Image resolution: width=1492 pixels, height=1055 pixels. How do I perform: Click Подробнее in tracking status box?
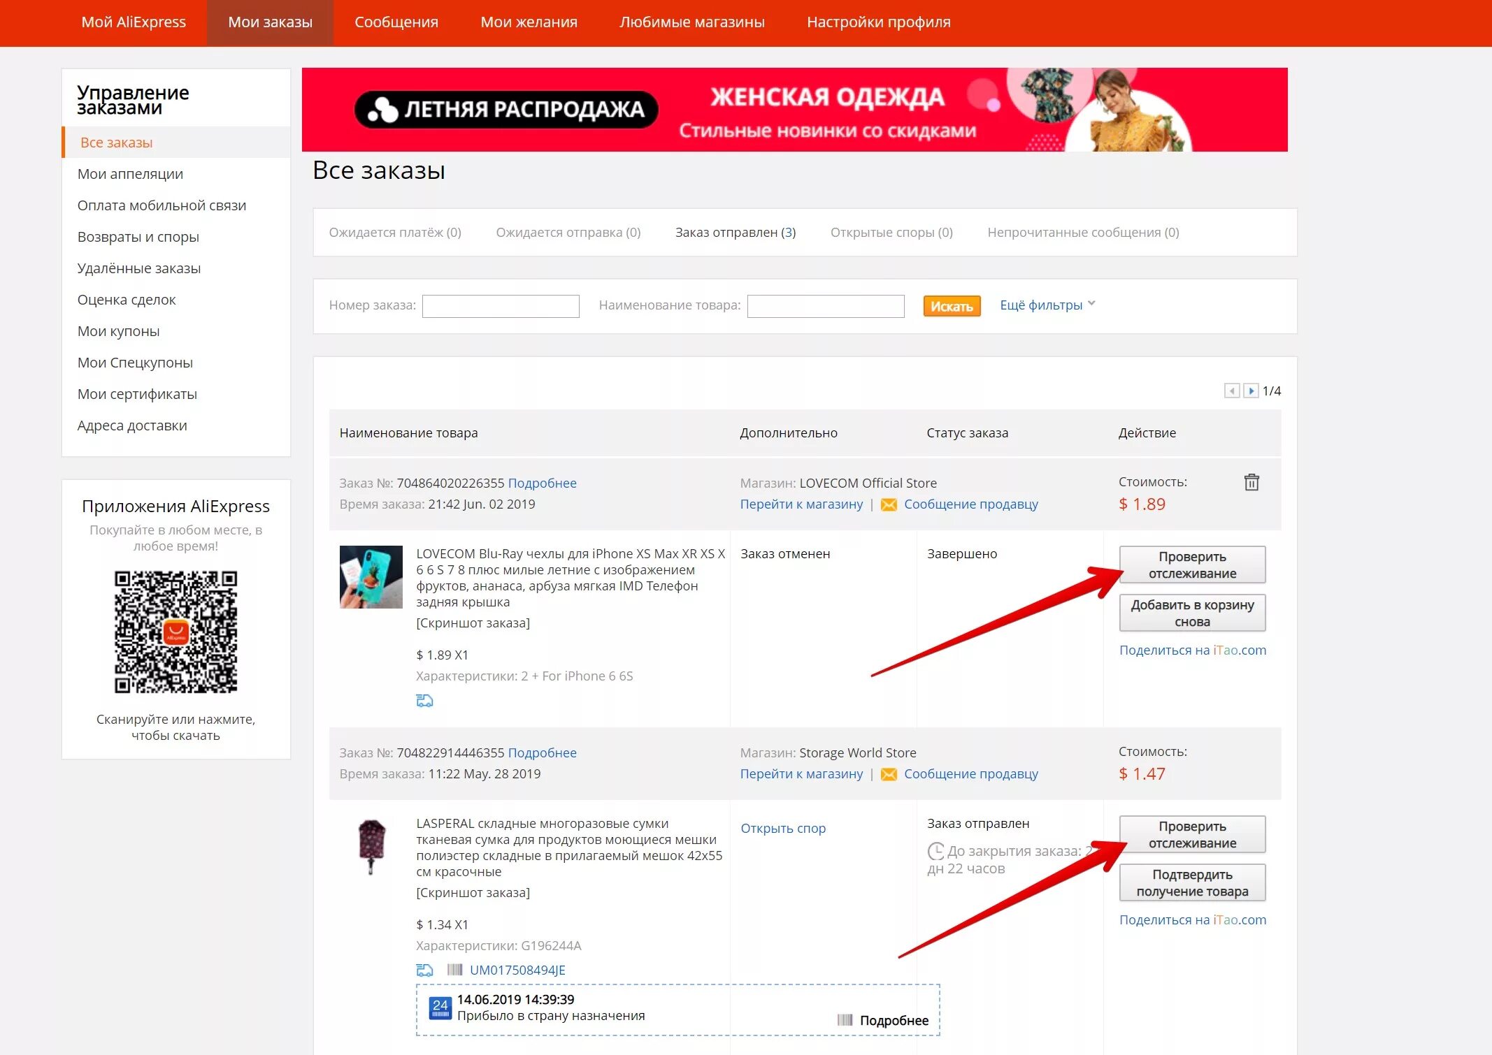894,1021
